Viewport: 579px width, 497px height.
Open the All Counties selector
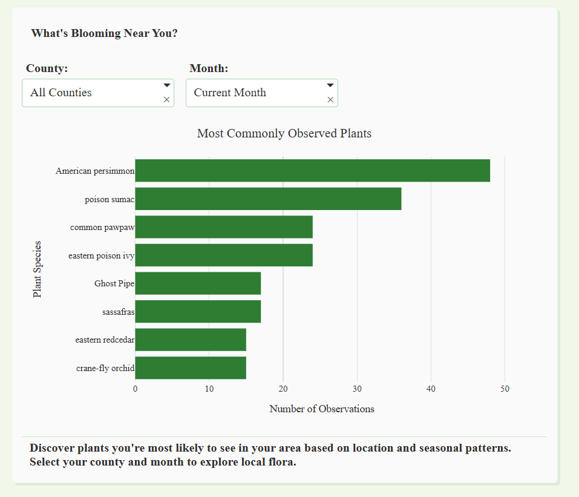click(x=91, y=92)
